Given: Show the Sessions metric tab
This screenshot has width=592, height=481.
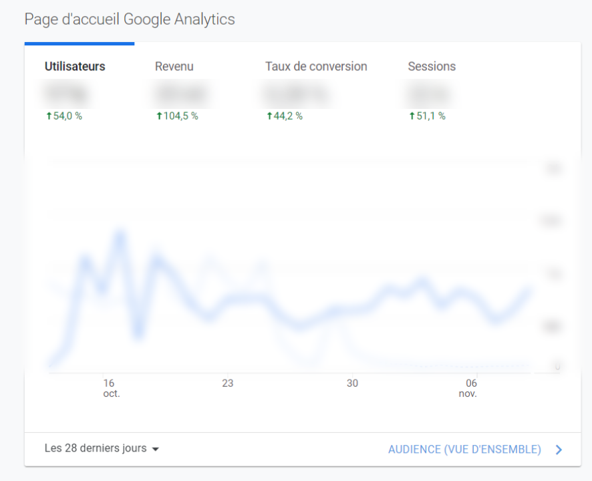Looking at the screenshot, I should pos(432,67).
